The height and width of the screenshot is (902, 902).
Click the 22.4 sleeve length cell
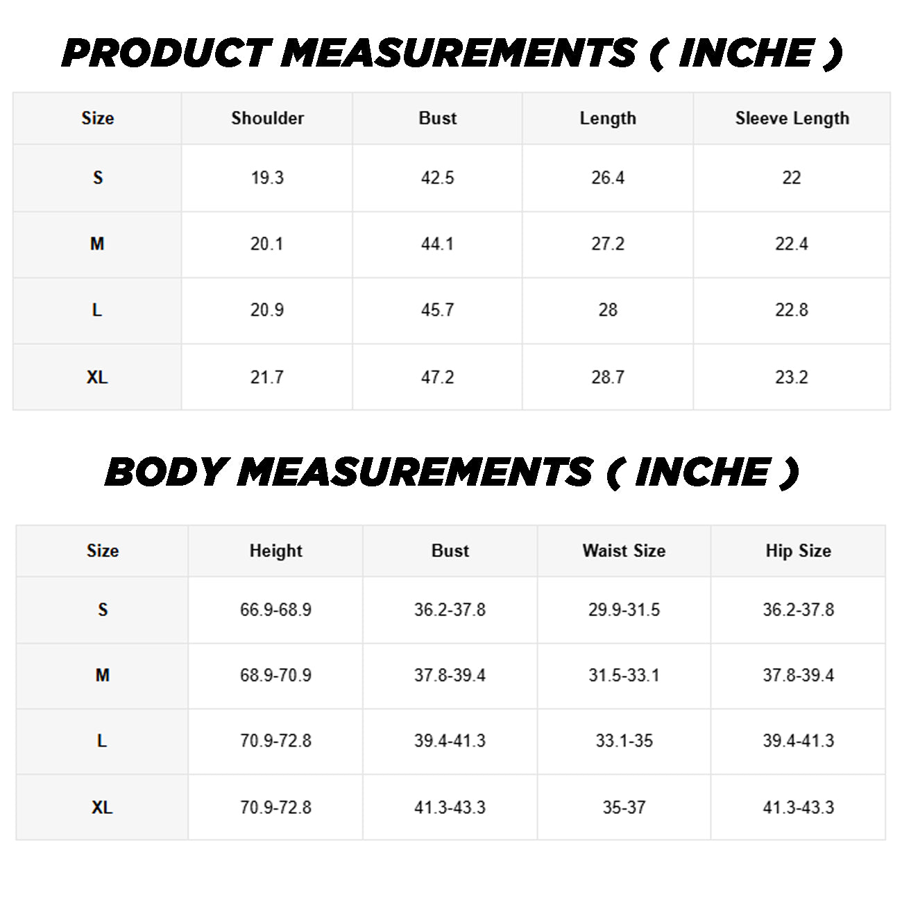click(792, 244)
